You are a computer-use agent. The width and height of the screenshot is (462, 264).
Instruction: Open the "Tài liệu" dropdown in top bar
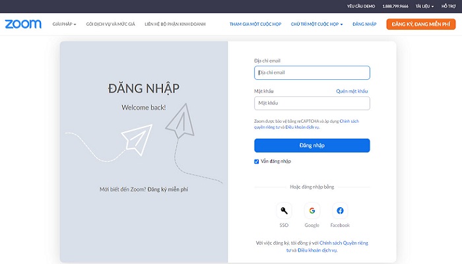(x=424, y=6)
